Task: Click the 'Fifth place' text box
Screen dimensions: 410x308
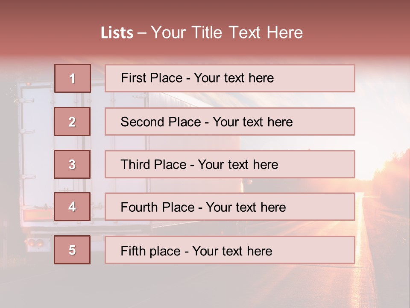Action: click(x=230, y=250)
